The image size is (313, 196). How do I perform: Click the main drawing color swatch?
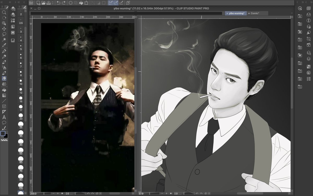(x=3, y=134)
